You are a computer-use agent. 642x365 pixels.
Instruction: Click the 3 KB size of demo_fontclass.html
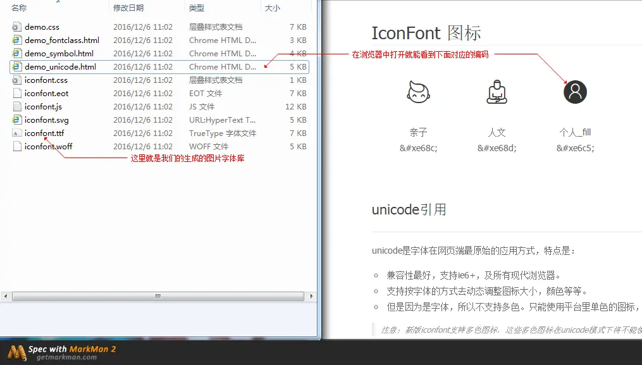click(298, 40)
